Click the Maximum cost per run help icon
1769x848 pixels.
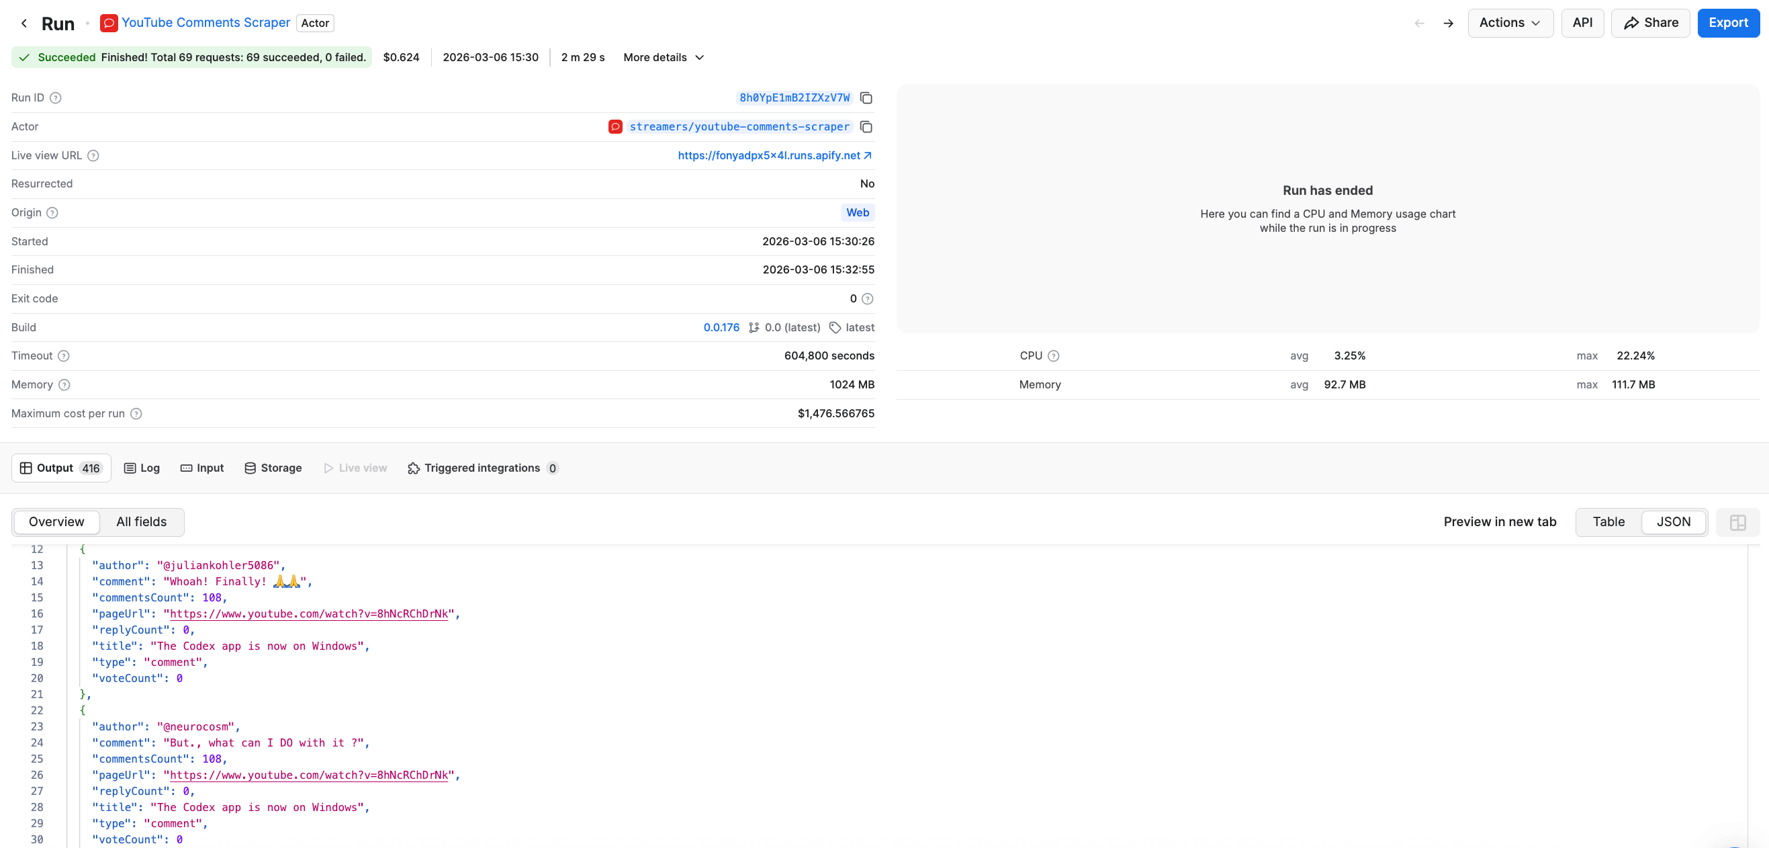pos(136,414)
